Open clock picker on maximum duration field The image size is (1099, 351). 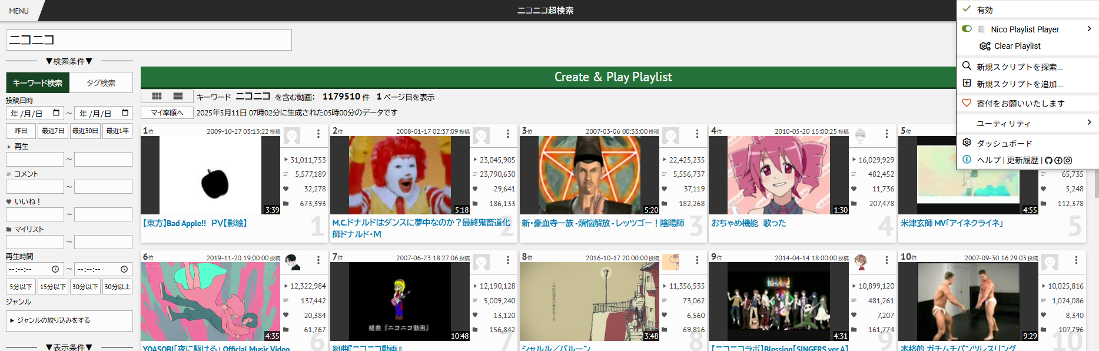point(124,269)
